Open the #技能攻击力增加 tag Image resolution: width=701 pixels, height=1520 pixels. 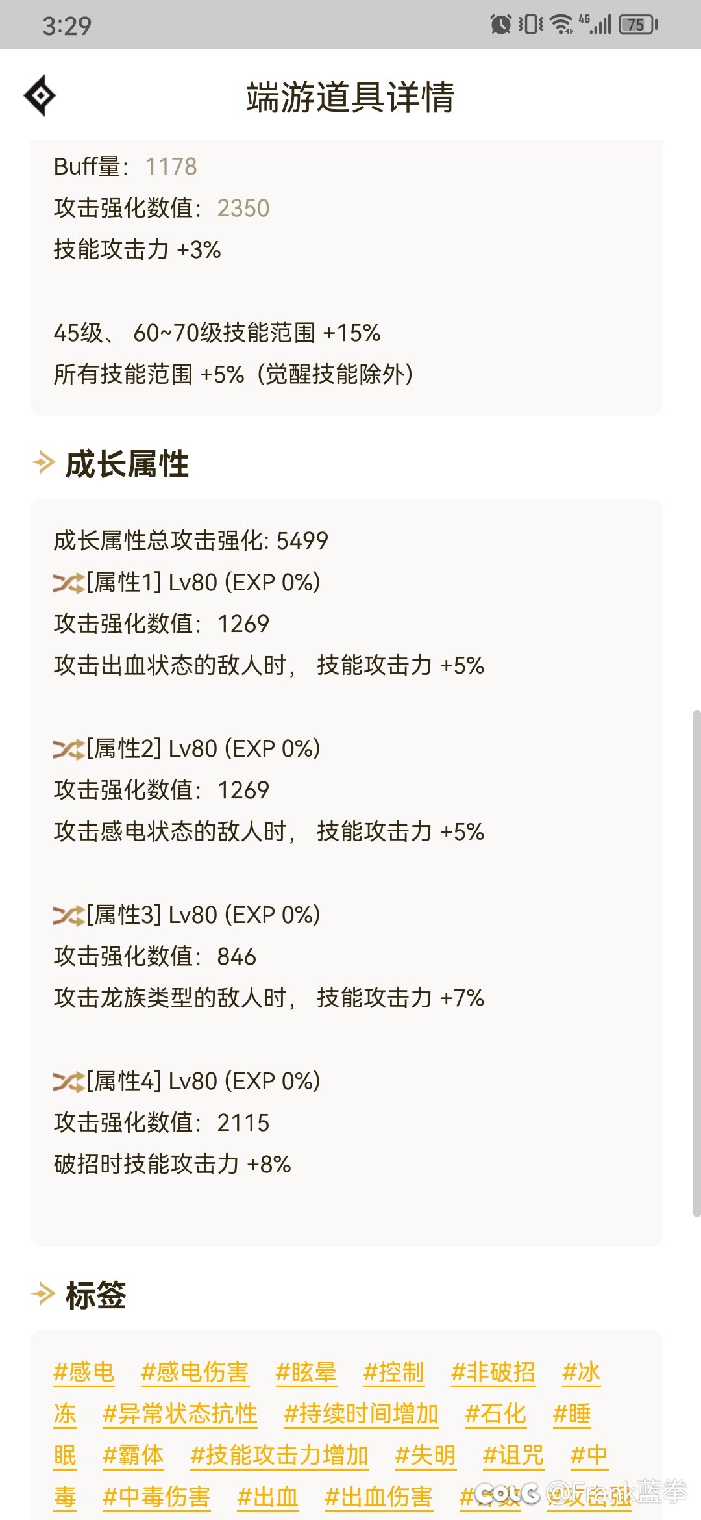click(280, 1455)
